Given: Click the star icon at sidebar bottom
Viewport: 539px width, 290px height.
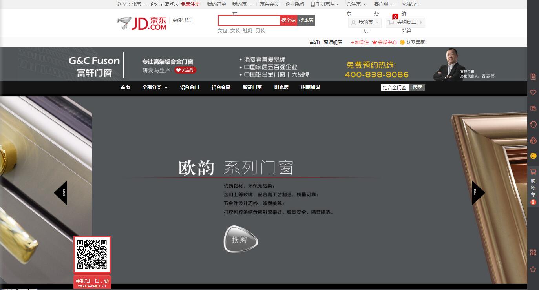Looking at the screenshot, I should coord(533,269).
